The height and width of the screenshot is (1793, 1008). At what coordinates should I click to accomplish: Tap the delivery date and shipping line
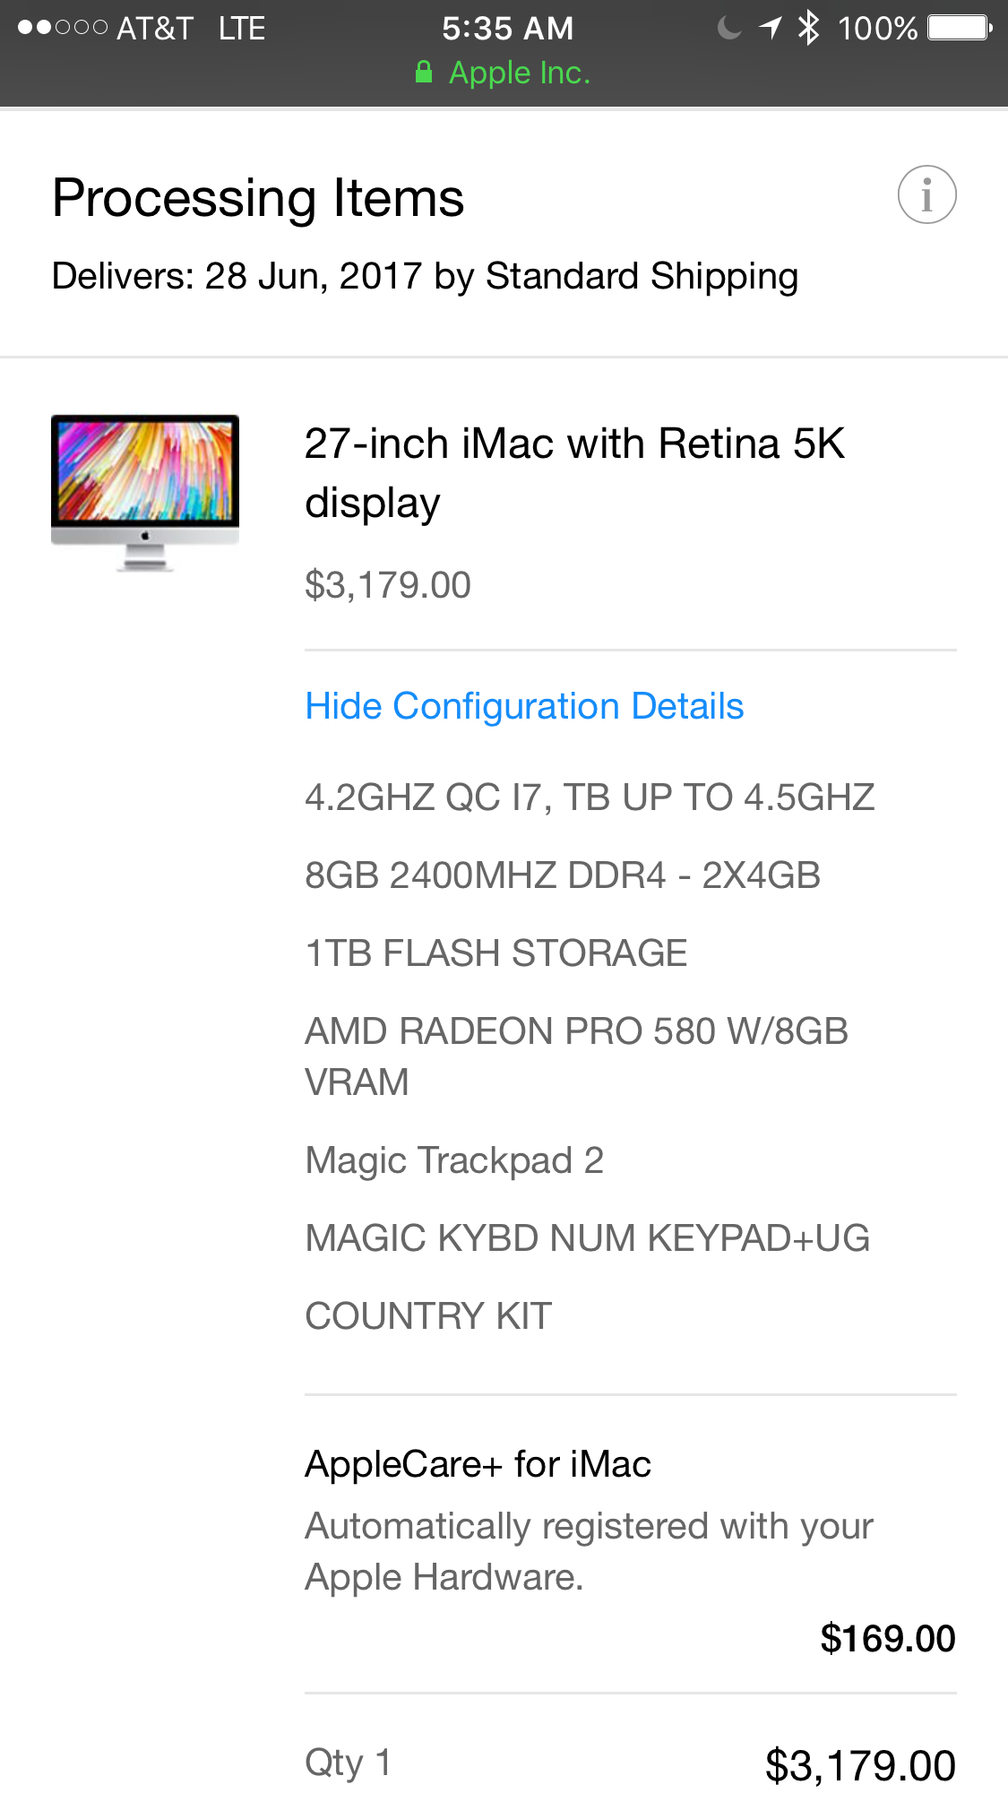pos(425,276)
